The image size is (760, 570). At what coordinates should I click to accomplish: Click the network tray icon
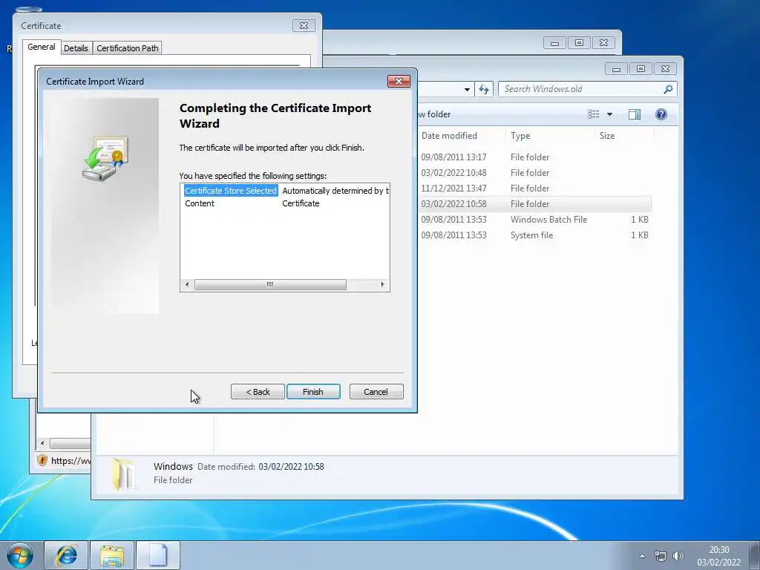[x=660, y=556]
